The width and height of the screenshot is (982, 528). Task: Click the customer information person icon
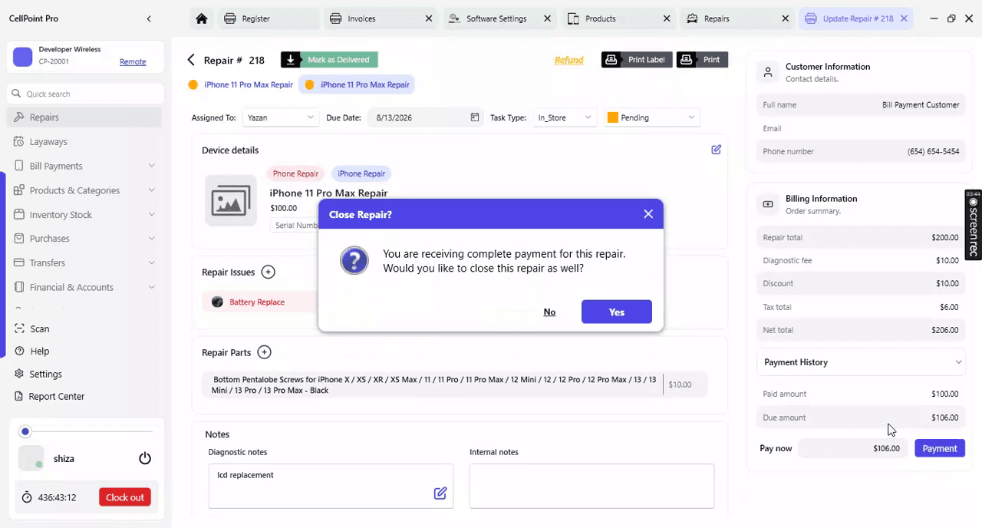pyautogui.click(x=767, y=73)
